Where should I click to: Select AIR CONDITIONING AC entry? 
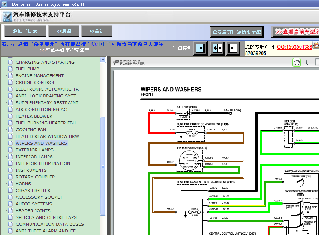point(42,109)
